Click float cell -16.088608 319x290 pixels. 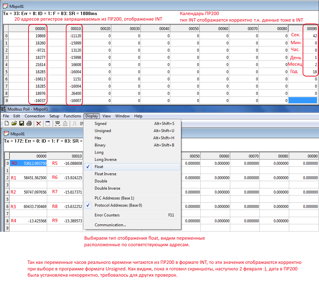(65, 163)
